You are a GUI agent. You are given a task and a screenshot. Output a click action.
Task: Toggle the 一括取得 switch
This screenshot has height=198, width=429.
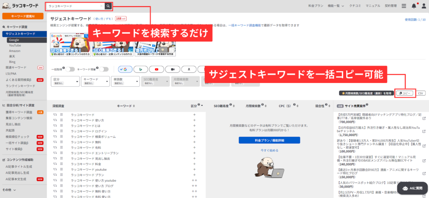click(70, 70)
